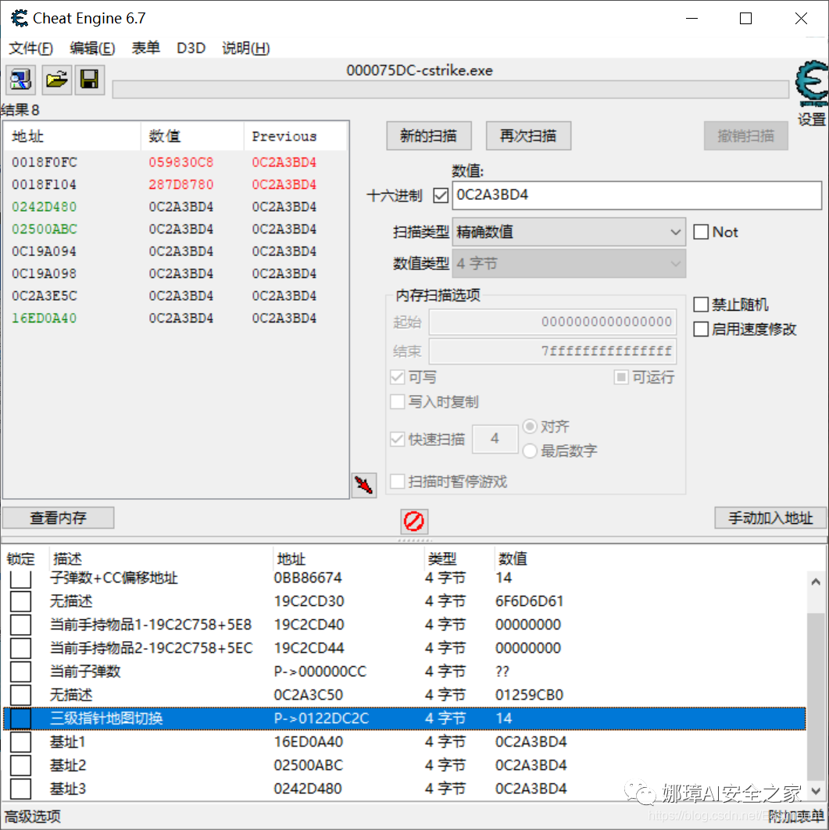Click the save floppy disk icon

90,80
